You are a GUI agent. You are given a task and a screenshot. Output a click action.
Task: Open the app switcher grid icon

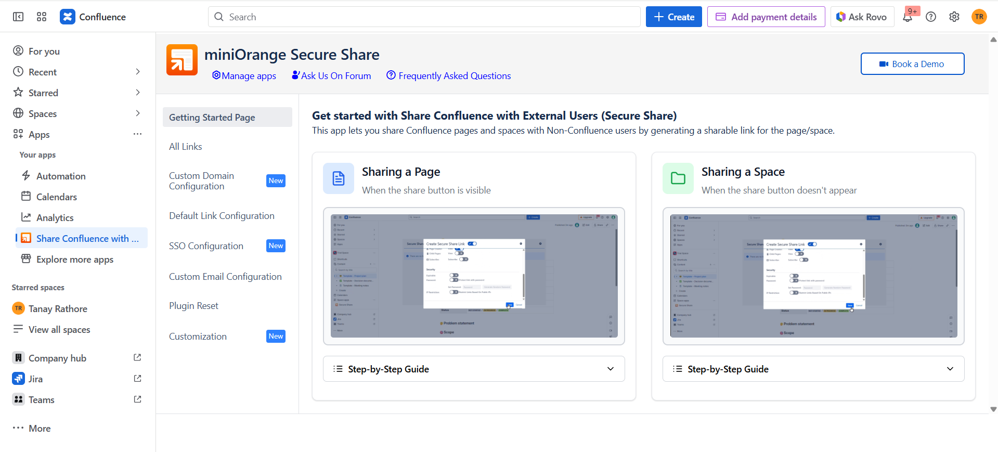[x=42, y=17]
